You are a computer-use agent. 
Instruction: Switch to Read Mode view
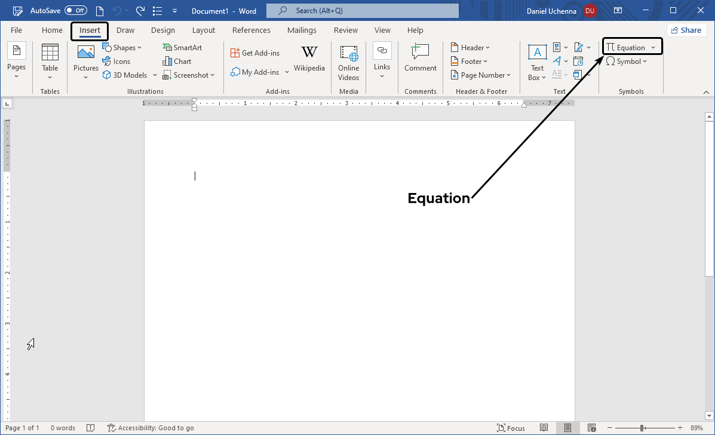(x=544, y=428)
